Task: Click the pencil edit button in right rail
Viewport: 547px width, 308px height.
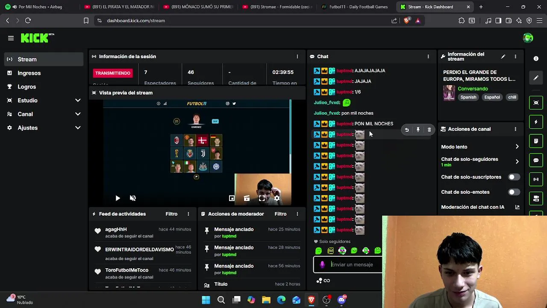Action: tap(536, 78)
